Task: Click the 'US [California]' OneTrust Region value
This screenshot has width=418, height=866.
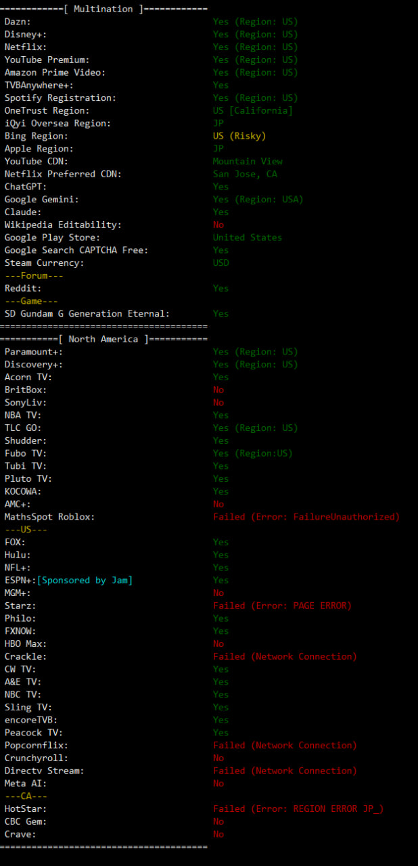Action: (253, 110)
